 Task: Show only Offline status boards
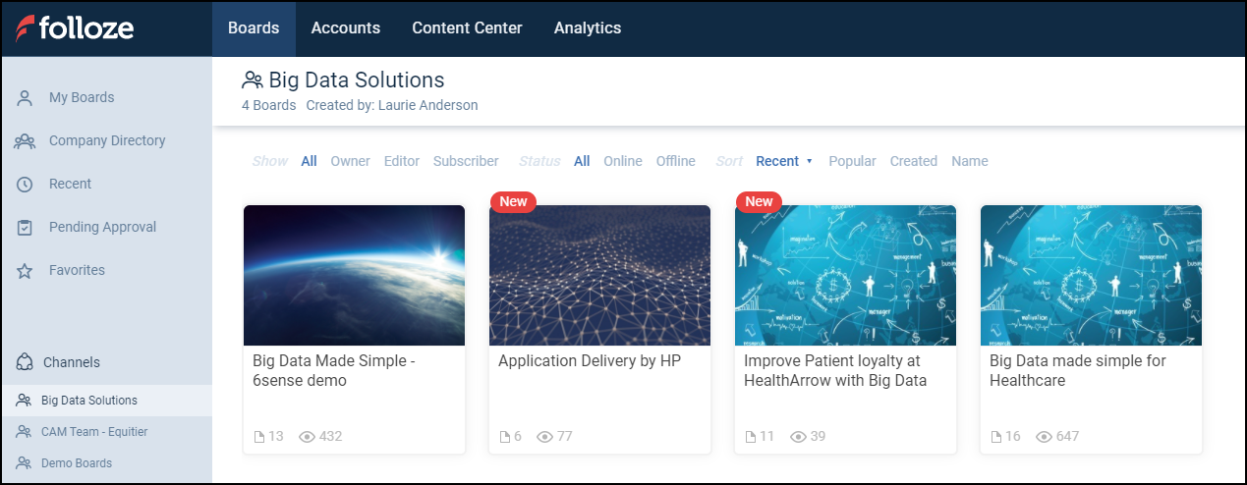[675, 161]
